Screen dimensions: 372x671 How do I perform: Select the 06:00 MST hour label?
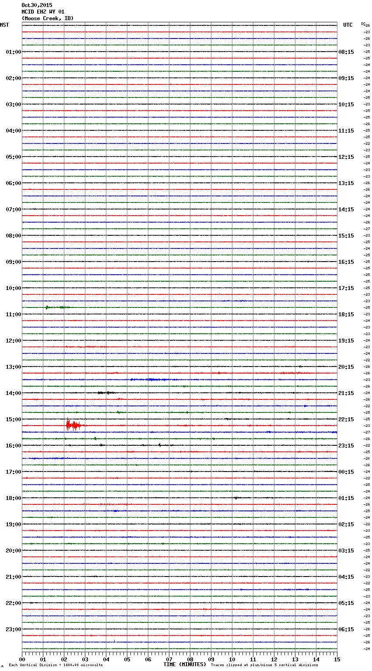click(14, 183)
